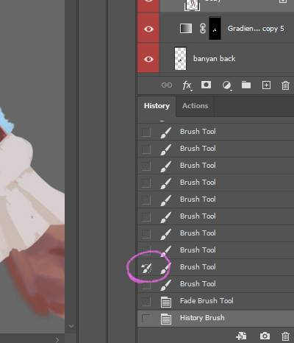Delete current history state with the trash icon
The height and width of the screenshot is (343, 294).
tap(285, 336)
